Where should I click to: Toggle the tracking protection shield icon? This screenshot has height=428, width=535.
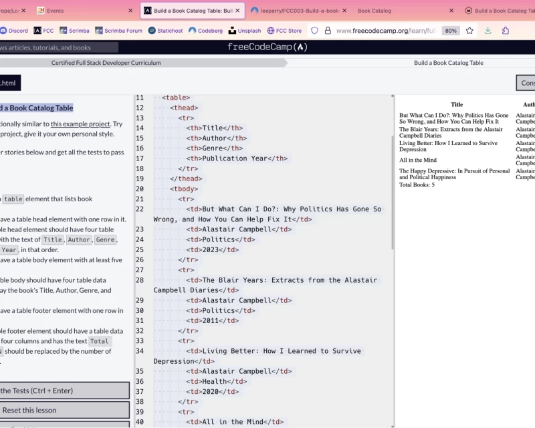314,30
